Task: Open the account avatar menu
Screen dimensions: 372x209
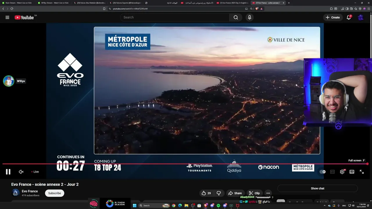Action: click(361, 17)
